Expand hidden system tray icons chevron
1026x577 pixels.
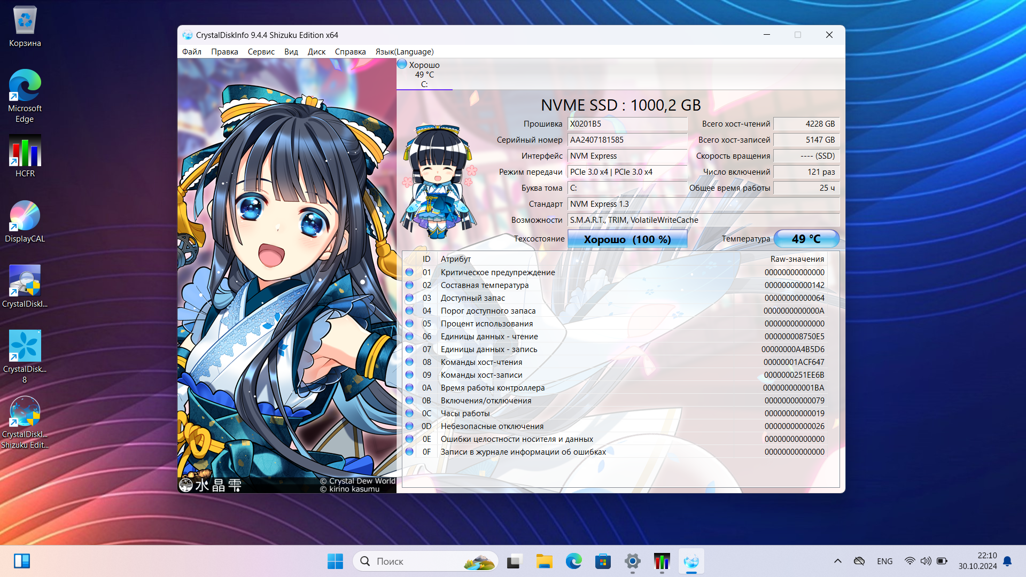click(x=837, y=561)
